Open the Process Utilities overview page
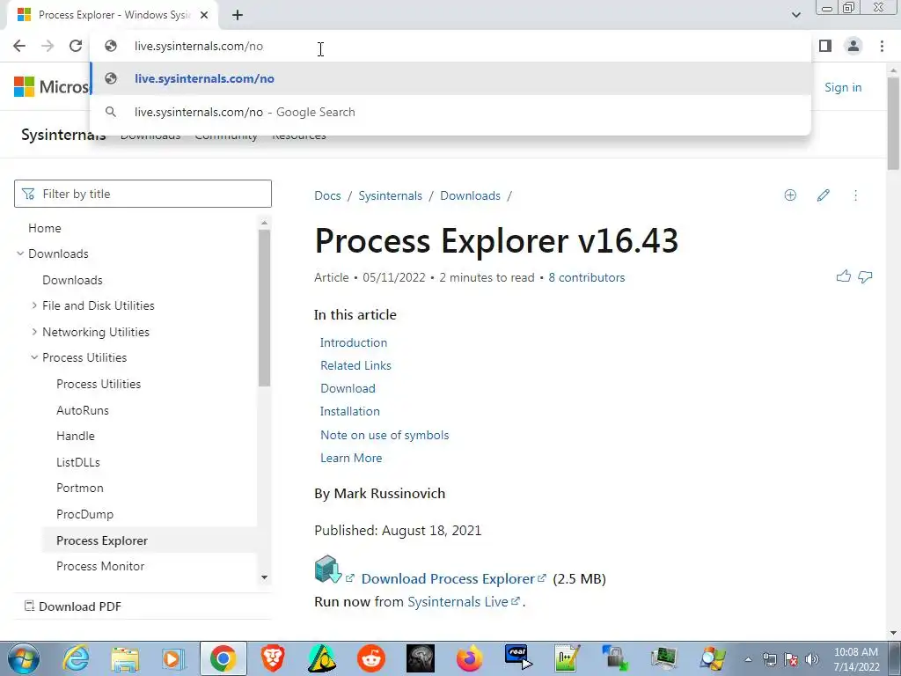Viewport: 901px width, 676px height. pos(99,384)
